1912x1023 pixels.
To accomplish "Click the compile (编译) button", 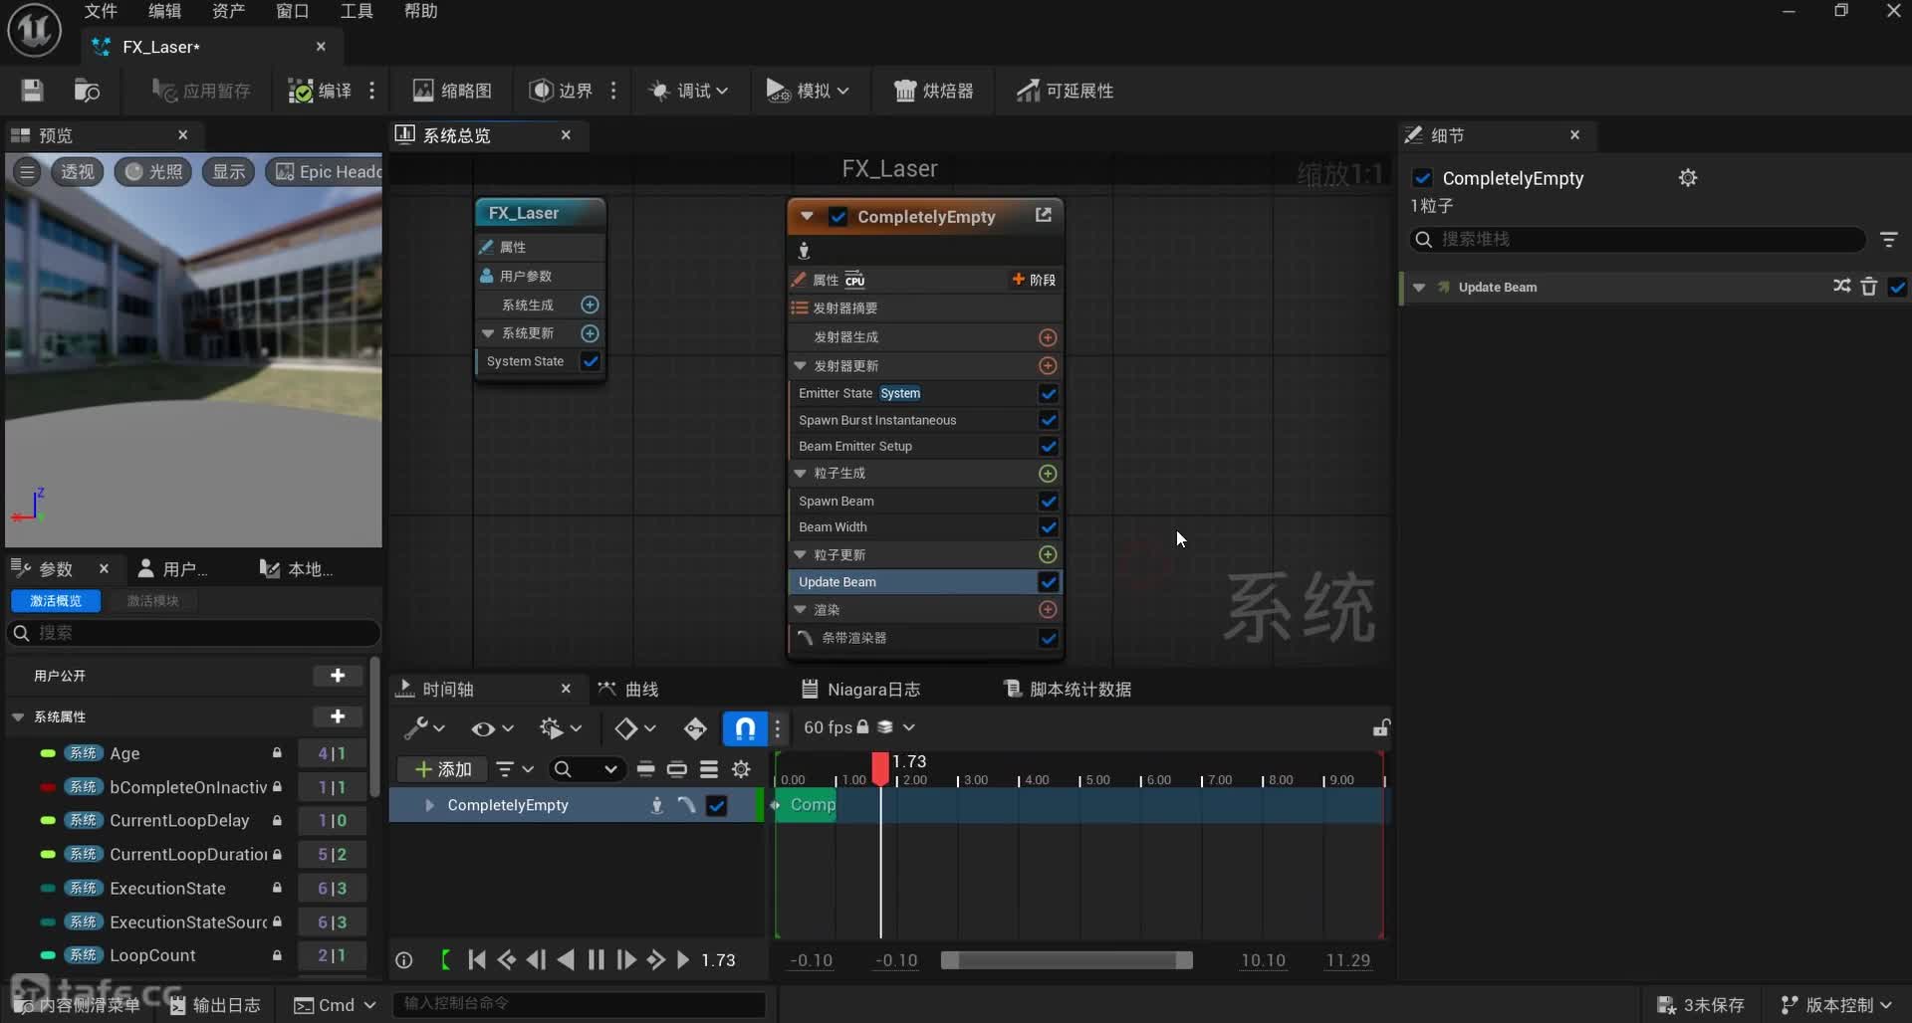I will [x=320, y=91].
